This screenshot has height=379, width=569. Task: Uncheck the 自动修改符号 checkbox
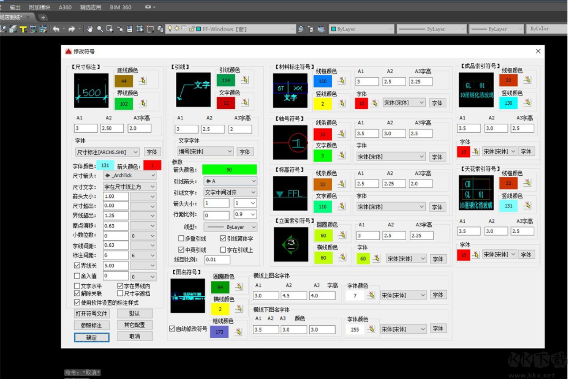point(172,328)
